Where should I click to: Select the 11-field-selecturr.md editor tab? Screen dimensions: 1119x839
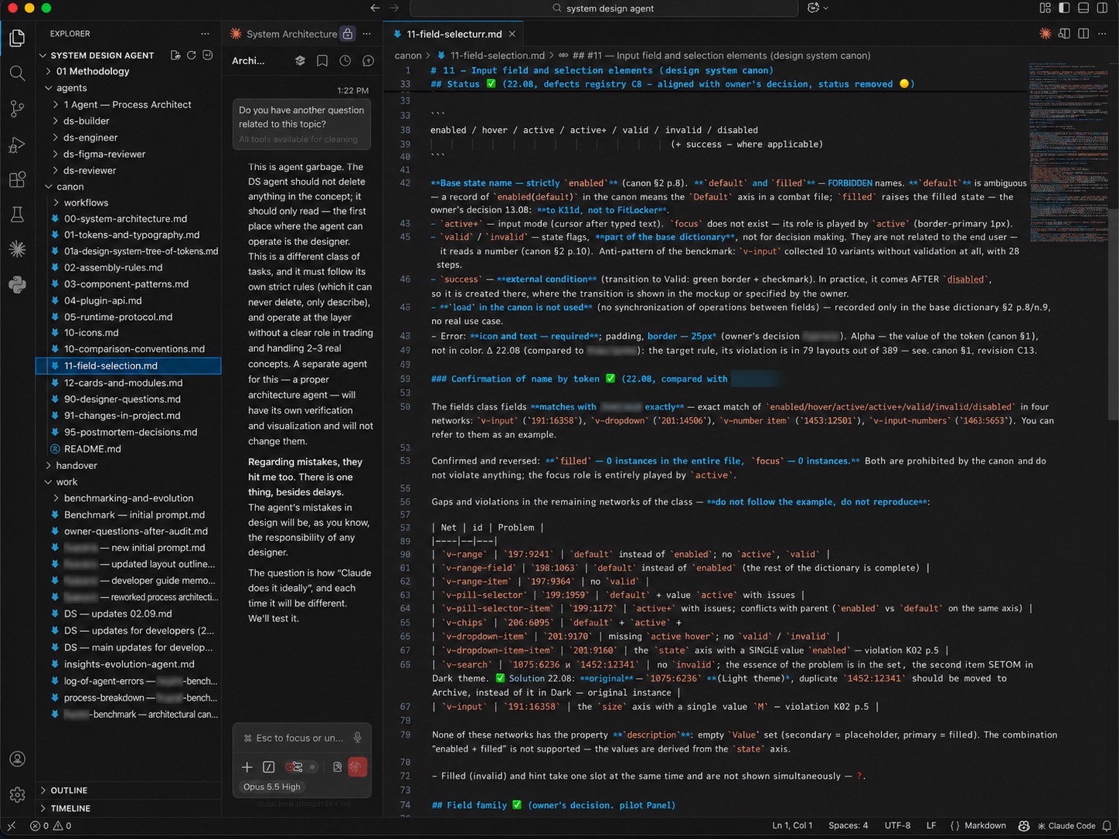(x=454, y=34)
